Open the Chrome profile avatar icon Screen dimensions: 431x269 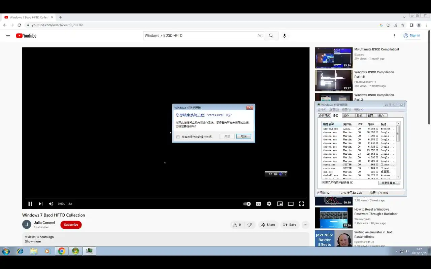click(x=419, y=25)
